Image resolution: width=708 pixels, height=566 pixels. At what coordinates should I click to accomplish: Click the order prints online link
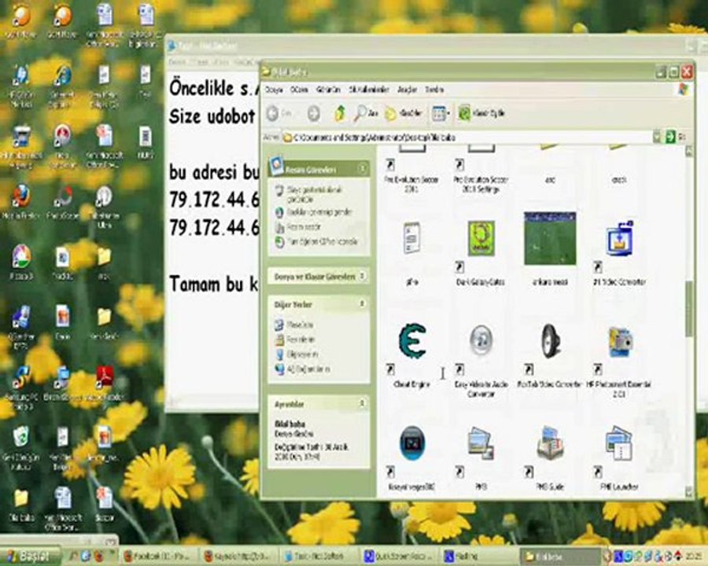tap(319, 212)
